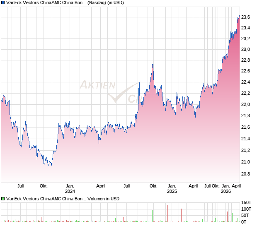The height and width of the screenshot is (226, 257).
Task: Click the 'Jan. 2024' time axis label
Action: [70, 189]
